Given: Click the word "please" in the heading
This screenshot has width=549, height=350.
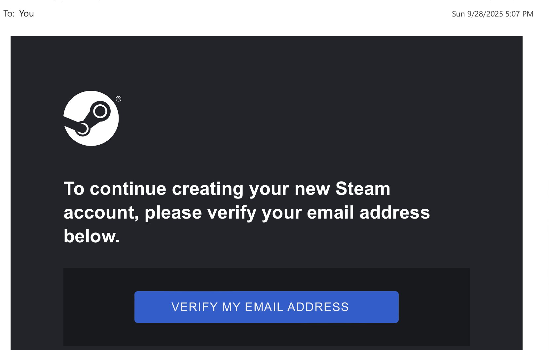Looking at the screenshot, I should click(173, 212).
